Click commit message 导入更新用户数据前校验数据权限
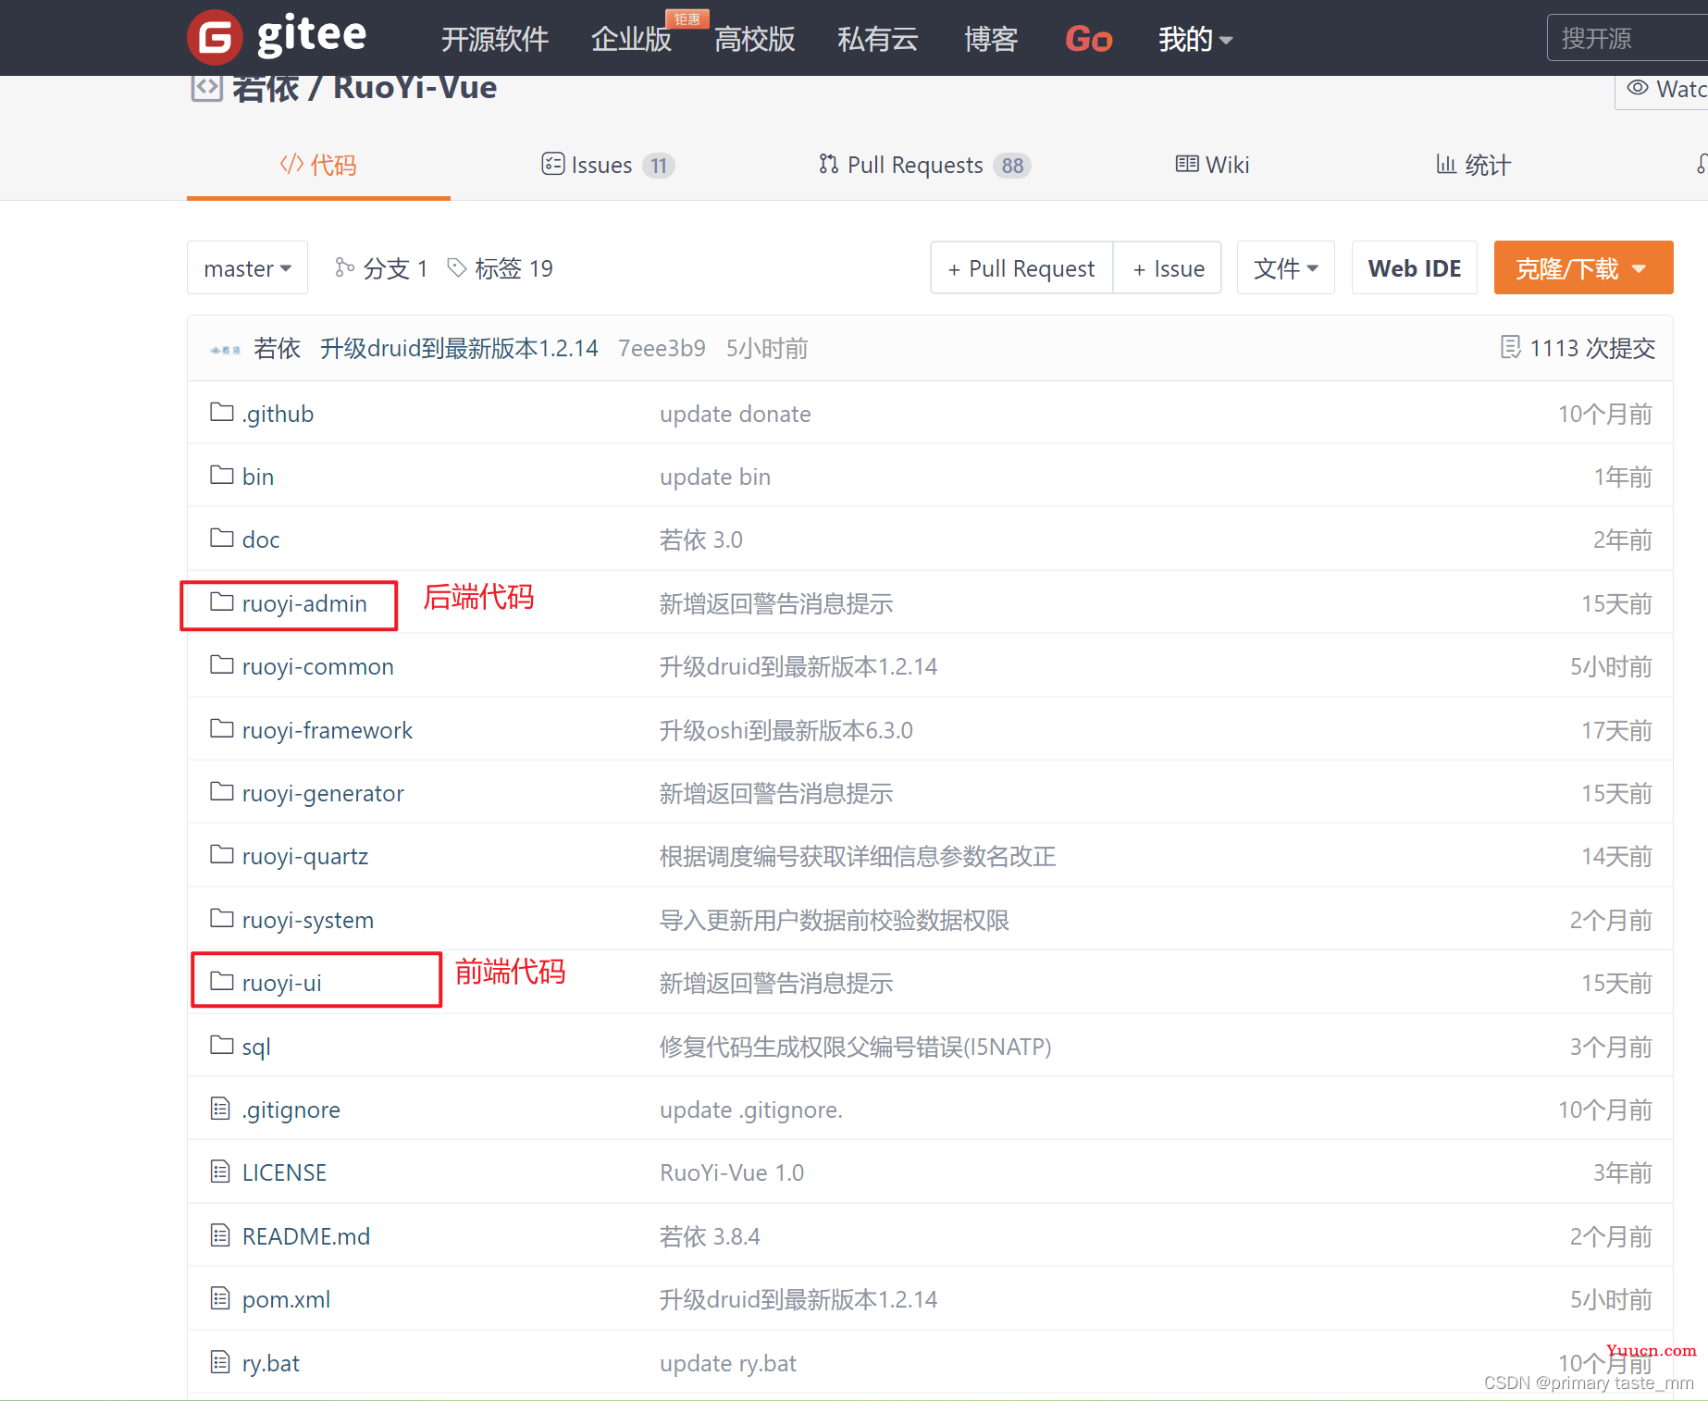Image resolution: width=1708 pixels, height=1401 pixels. pyautogui.click(x=835, y=920)
